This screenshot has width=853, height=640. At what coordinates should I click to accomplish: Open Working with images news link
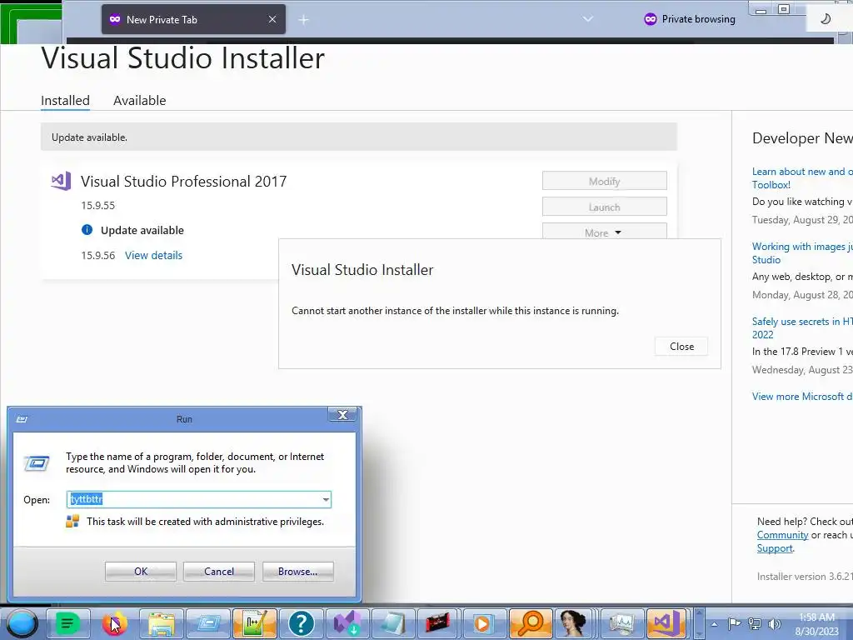coord(802,253)
